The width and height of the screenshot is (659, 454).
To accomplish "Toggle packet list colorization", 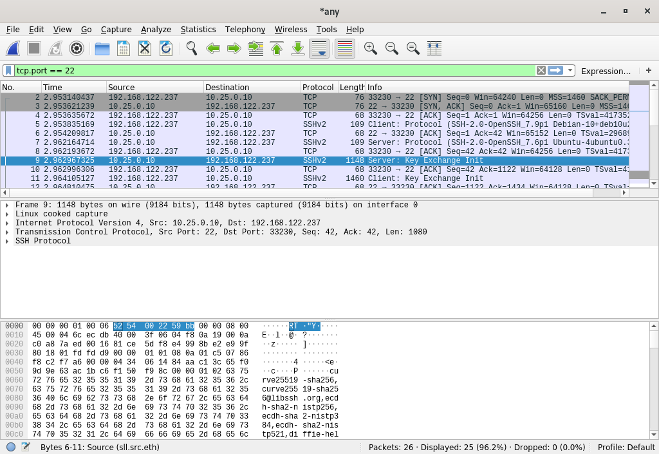I will [x=344, y=48].
